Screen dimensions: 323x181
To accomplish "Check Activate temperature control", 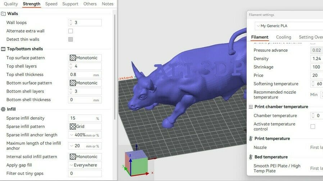I will click(313, 127).
